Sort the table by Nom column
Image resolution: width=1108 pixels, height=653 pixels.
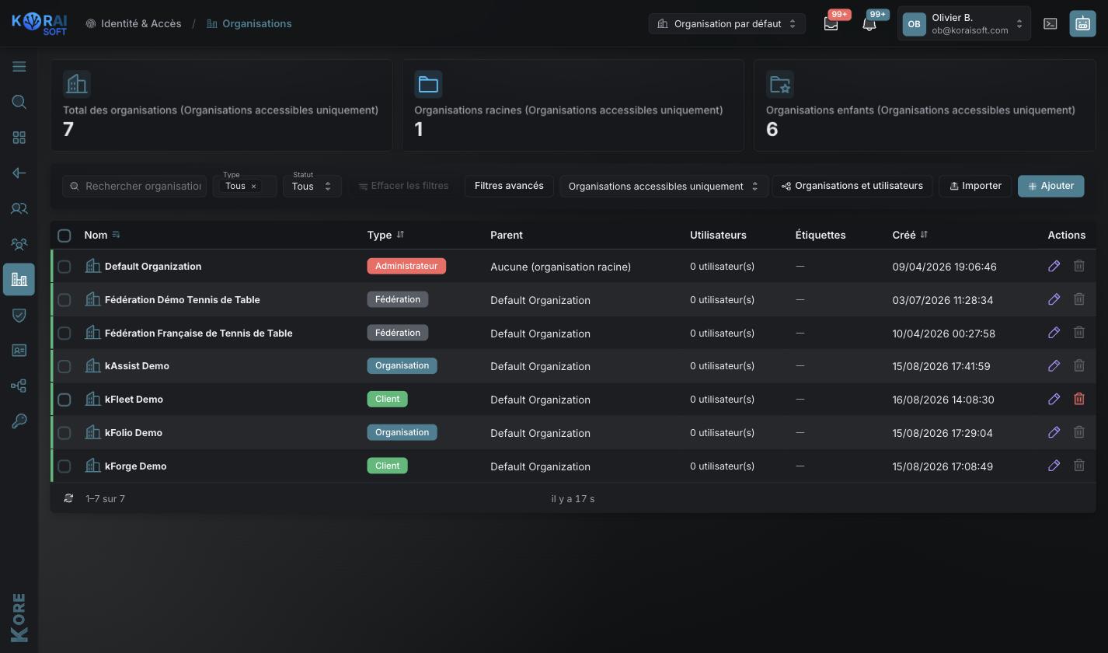pos(101,235)
